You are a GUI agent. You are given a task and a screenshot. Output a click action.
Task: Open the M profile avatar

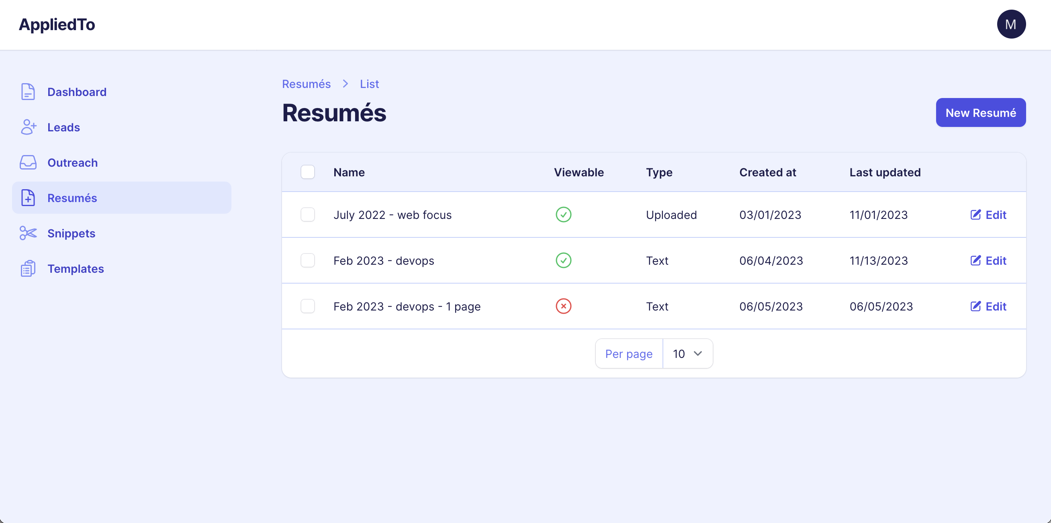pyautogui.click(x=1011, y=24)
